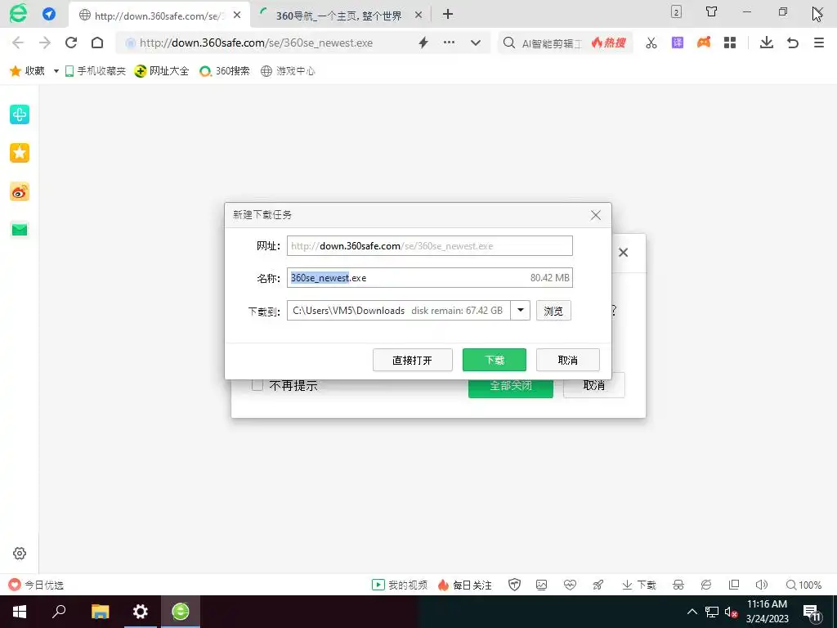Open the sidebar settings gear
This screenshot has height=628, width=837.
point(20,554)
